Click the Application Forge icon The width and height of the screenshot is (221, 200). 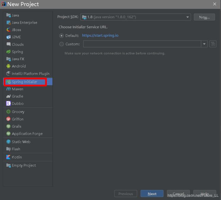pyautogui.click(x=8, y=134)
